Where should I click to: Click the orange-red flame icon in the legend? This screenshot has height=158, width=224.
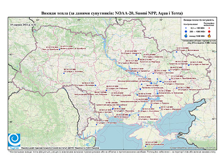pos(209,36)
